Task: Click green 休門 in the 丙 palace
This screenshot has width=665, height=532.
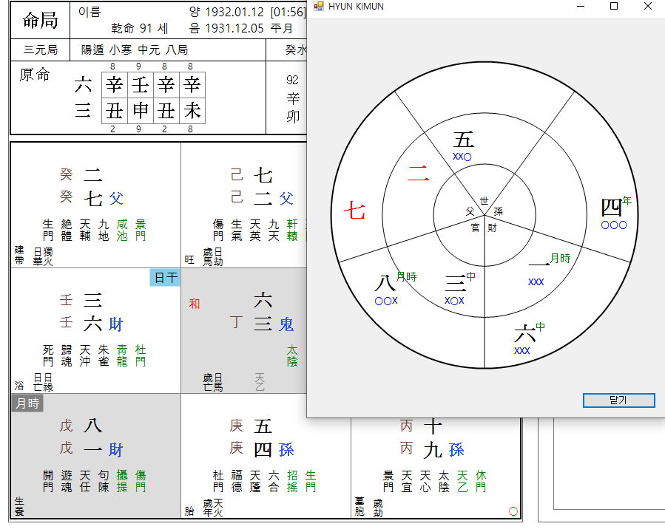Action: click(481, 481)
